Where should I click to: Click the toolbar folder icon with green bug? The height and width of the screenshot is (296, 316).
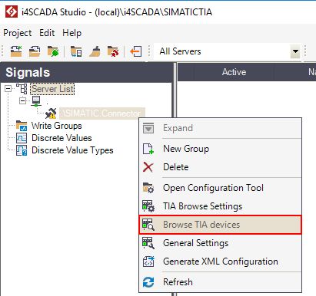click(x=53, y=51)
